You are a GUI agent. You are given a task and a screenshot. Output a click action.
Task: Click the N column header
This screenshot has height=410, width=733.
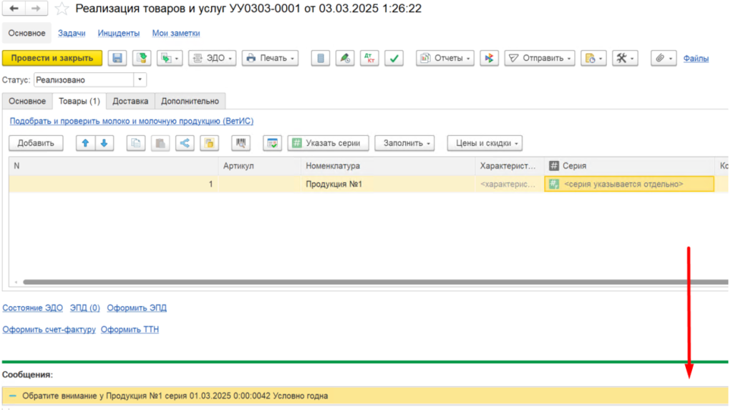click(114, 166)
